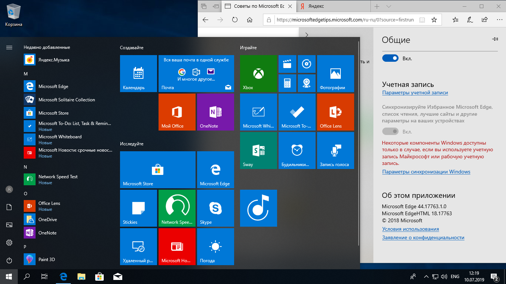Viewport: 506px width, 284px height.
Task: Show hidden system tray icons
Action: tap(426, 277)
